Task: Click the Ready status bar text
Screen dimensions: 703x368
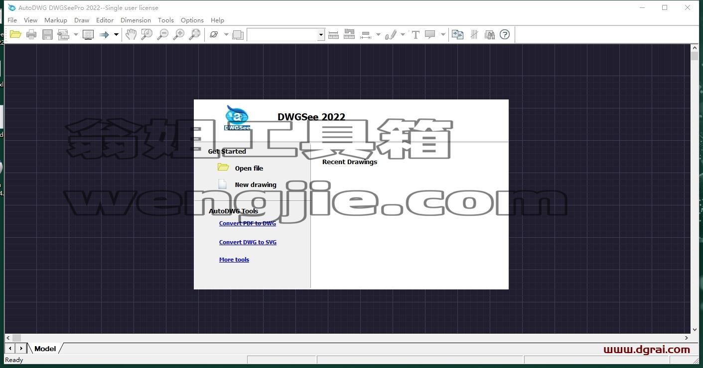Action: coord(14,360)
